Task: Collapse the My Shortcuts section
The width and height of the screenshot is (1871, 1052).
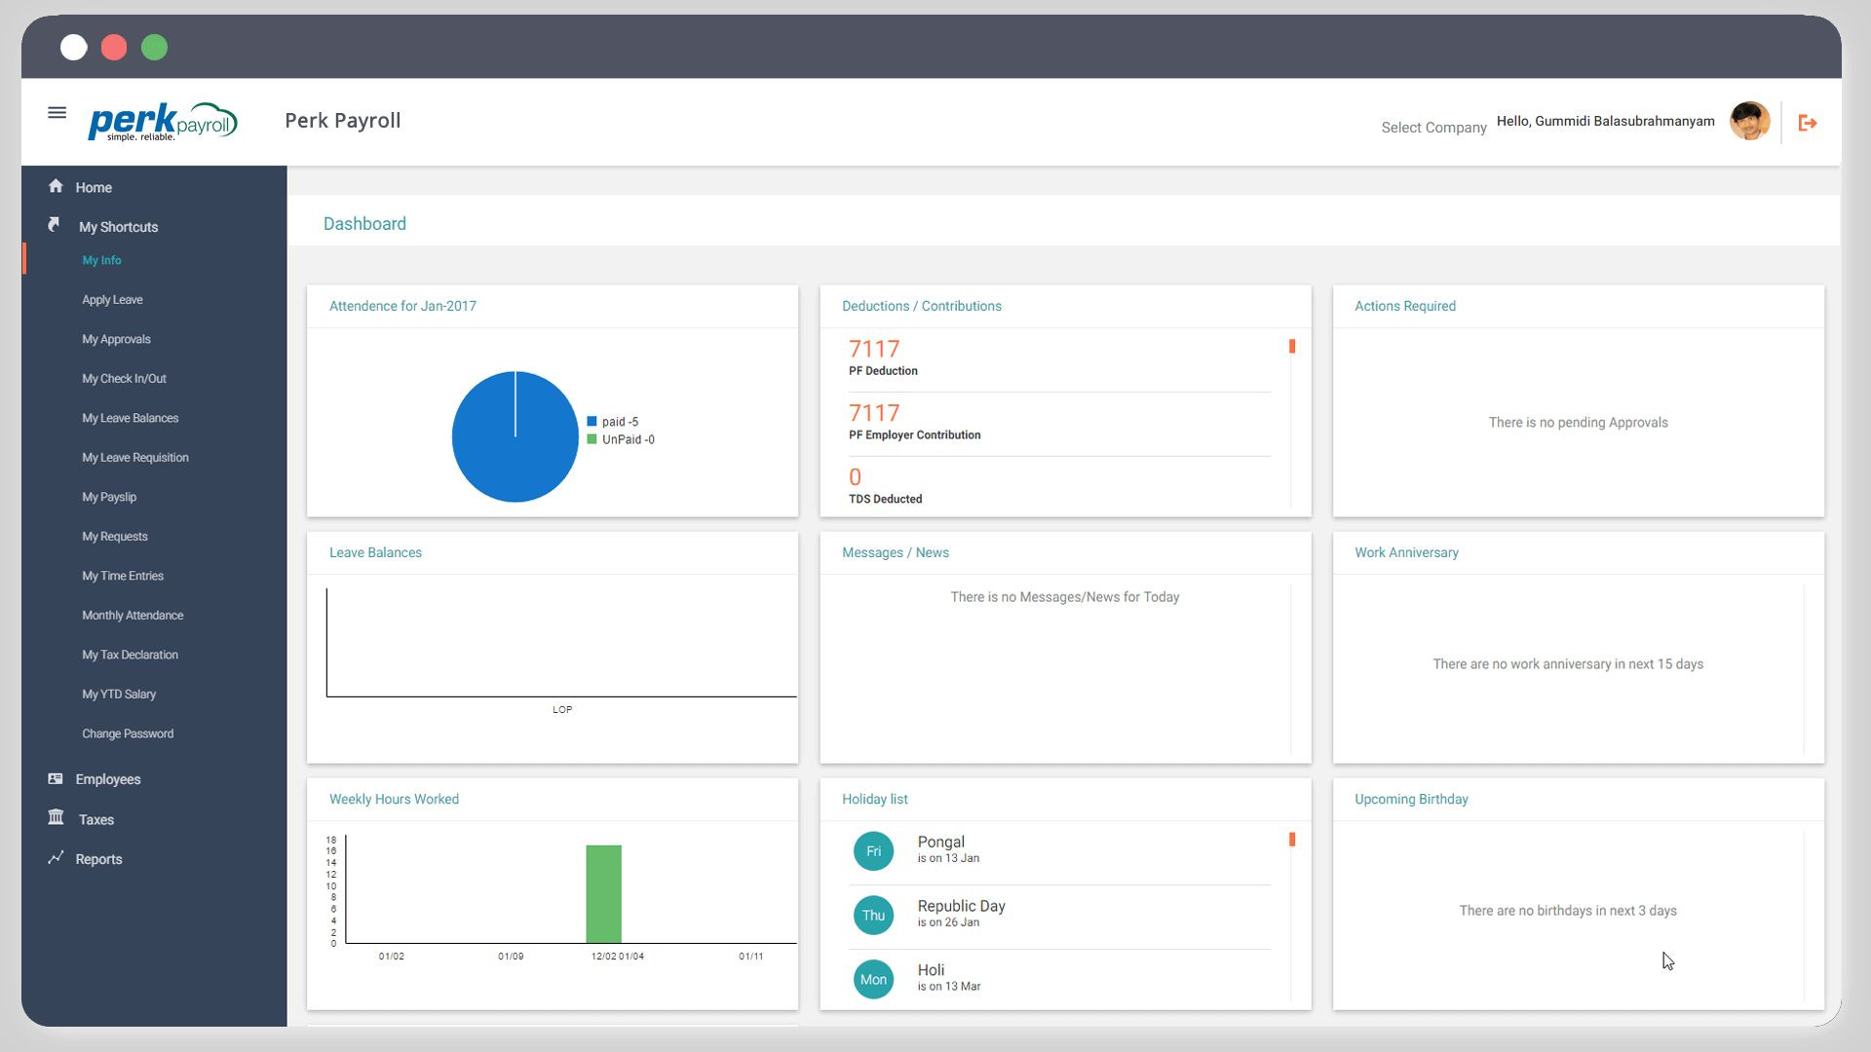Action: coord(118,227)
